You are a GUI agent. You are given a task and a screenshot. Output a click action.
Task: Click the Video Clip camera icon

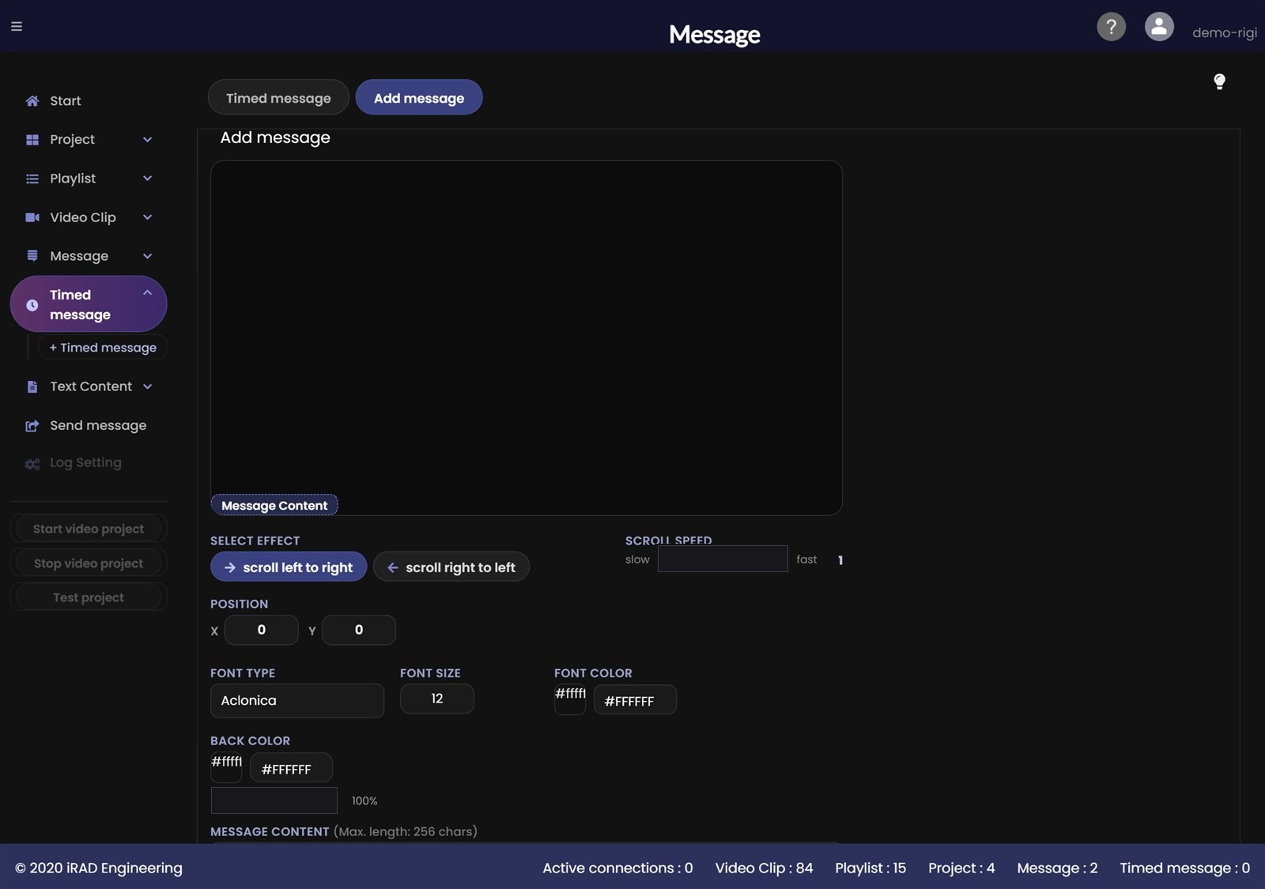click(32, 217)
